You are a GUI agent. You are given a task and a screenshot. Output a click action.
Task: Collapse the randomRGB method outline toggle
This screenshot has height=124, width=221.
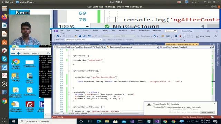[x=68, y=92]
